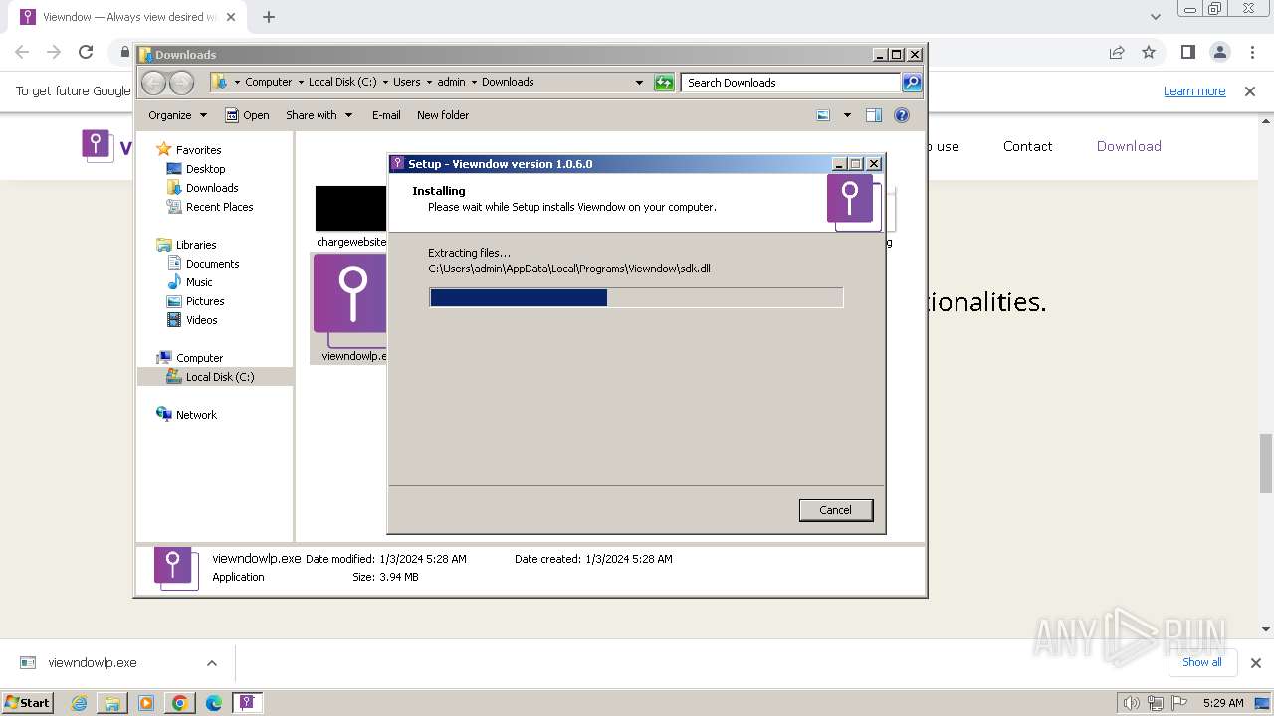Open Chrome from the taskbar

click(x=180, y=703)
